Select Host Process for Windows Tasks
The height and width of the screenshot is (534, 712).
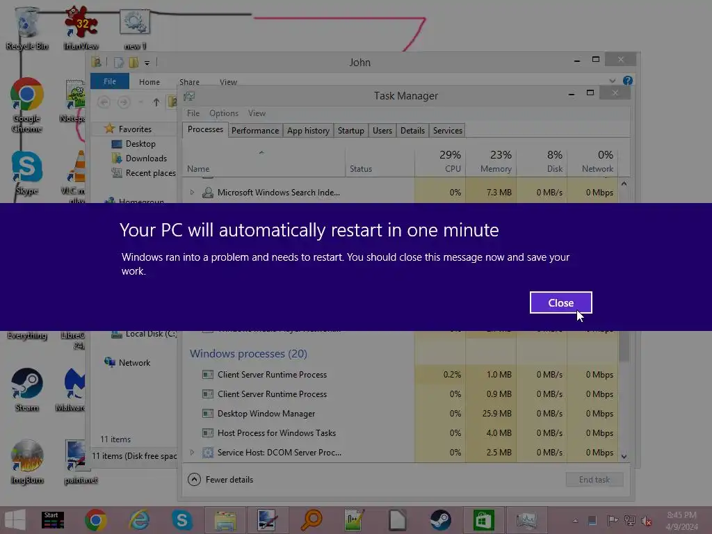click(400, 433)
